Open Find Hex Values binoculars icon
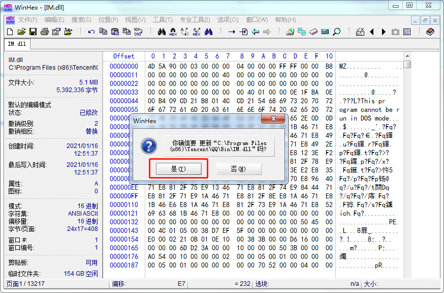Viewport: 444px width, 293px height. click(173, 32)
